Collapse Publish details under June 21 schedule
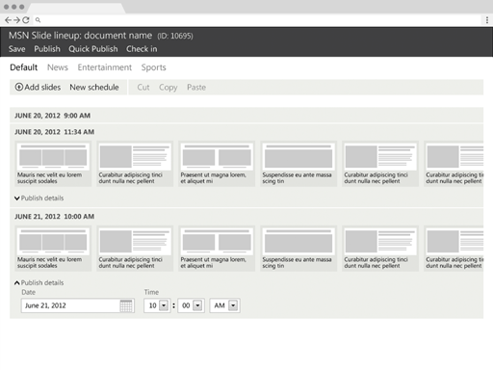This screenshot has width=493, height=370. coord(39,283)
